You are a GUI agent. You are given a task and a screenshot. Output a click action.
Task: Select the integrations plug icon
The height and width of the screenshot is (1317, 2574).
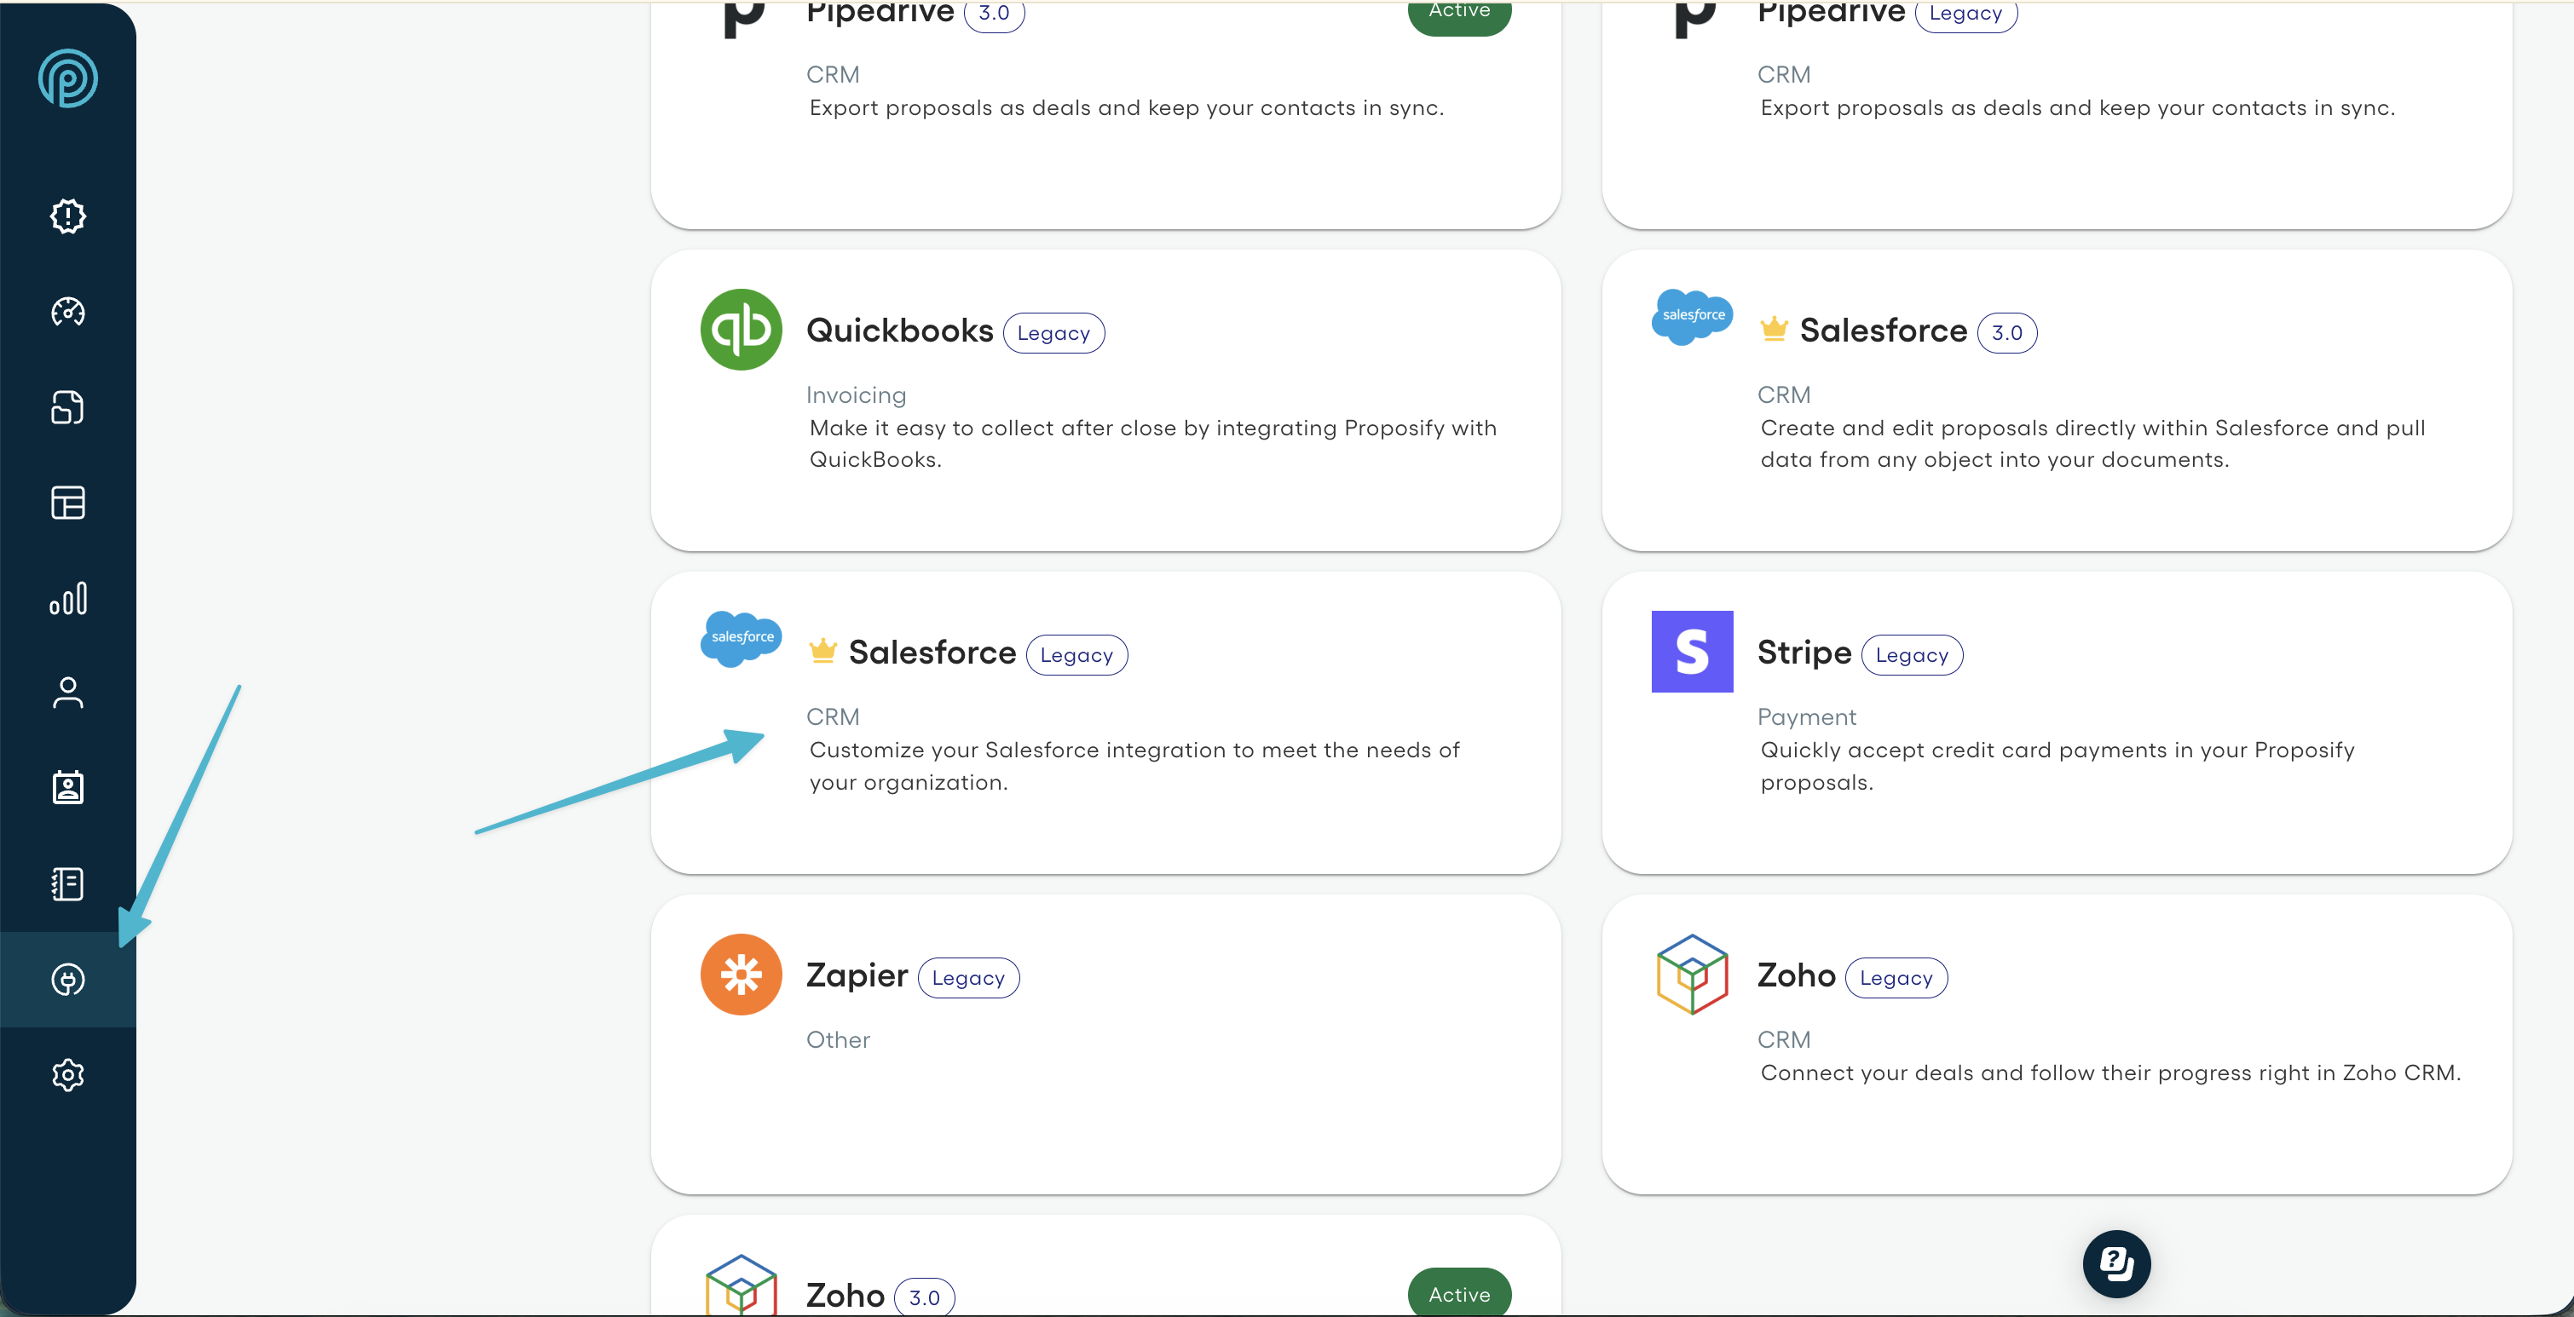coord(68,980)
